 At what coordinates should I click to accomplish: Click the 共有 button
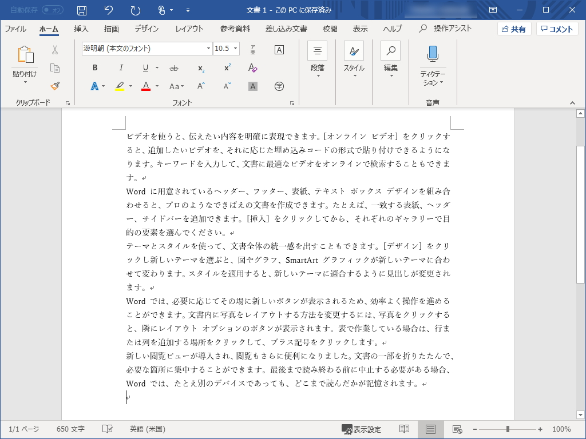(514, 28)
